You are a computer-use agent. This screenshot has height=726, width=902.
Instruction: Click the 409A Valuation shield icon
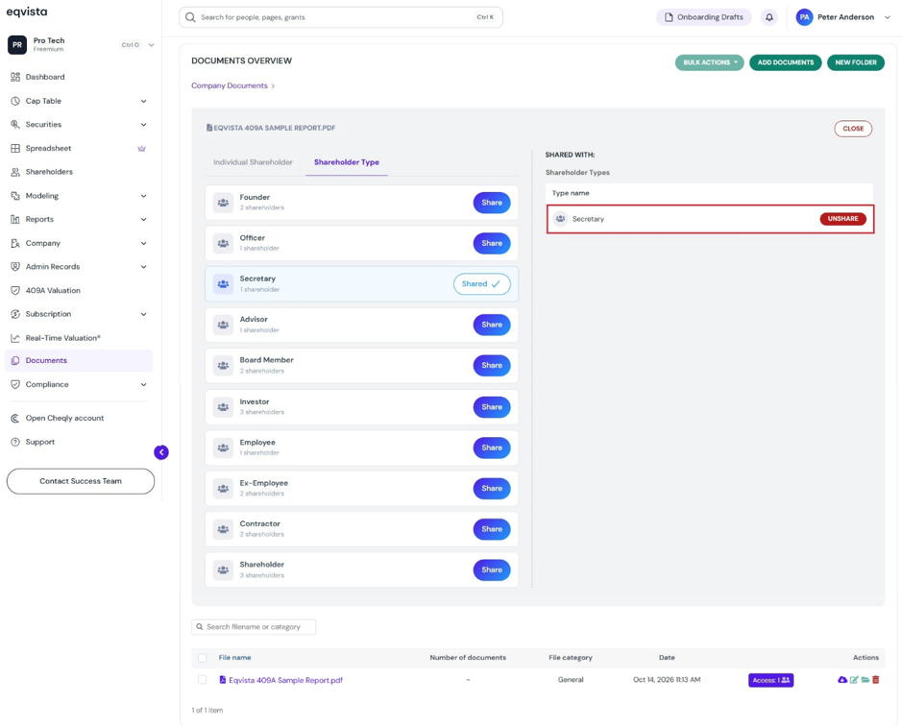15,291
